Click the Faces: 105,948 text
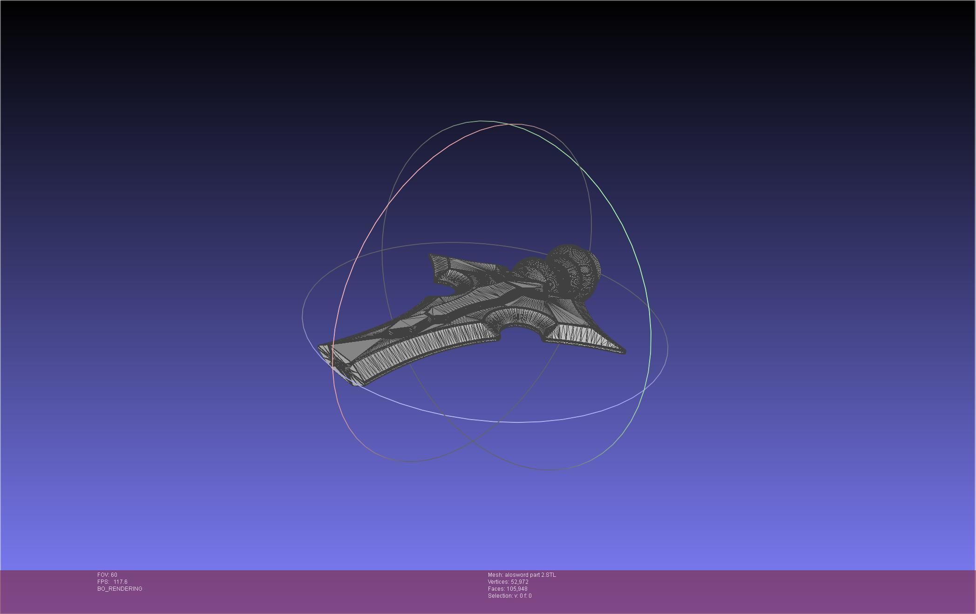This screenshot has height=614, width=976. (x=508, y=589)
